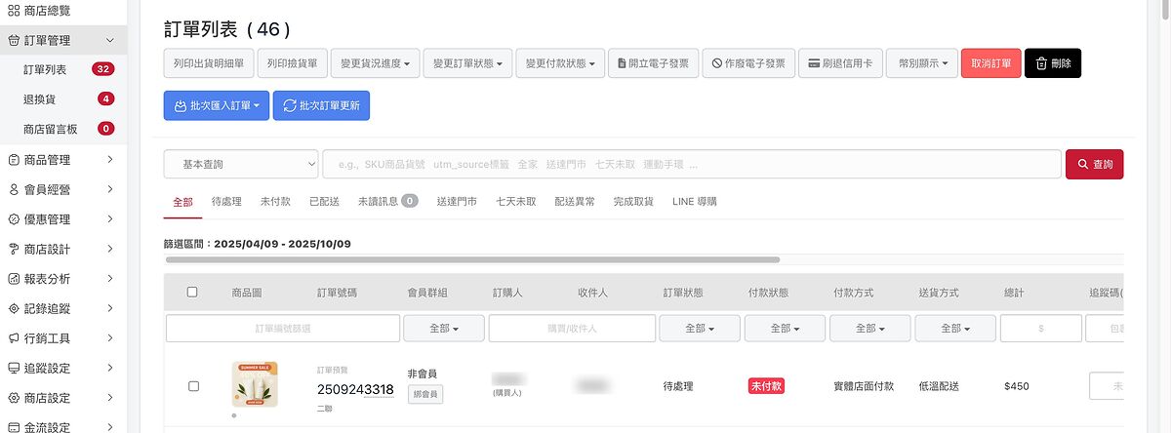Click the 商品管理 sidebar icon
The width and height of the screenshot is (1171, 433).
click(14, 160)
